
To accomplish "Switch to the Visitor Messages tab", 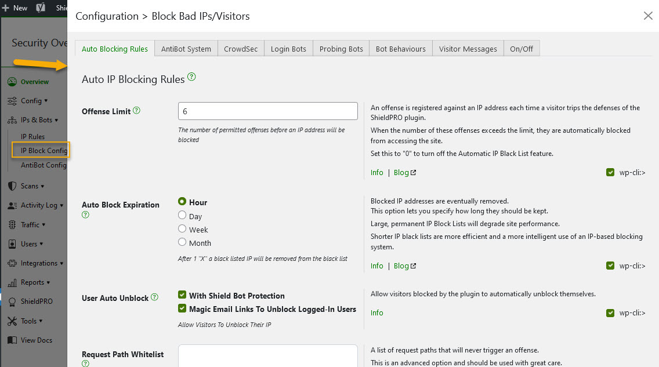I will coord(468,49).
